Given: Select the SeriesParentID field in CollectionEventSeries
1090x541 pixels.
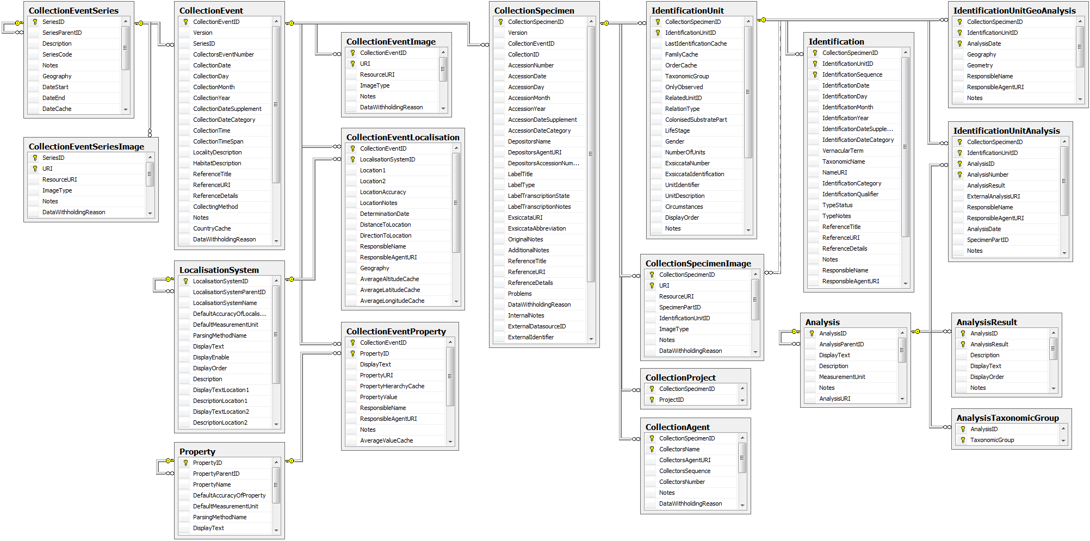Looking at the screenshot, I should 74,33.
